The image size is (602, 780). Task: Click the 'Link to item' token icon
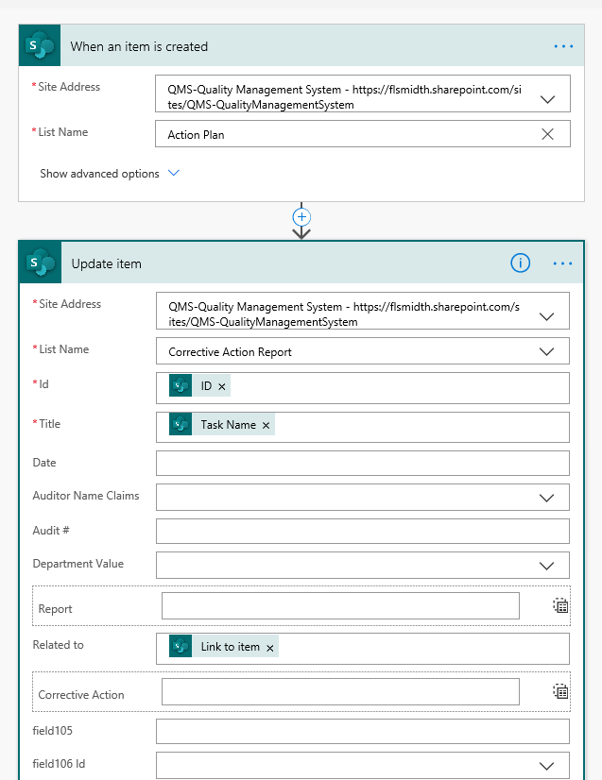click(181, 646)
